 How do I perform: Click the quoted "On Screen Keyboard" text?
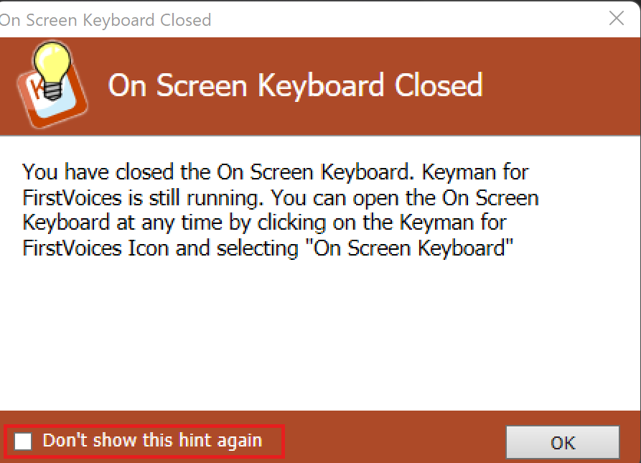click(409, 248)
